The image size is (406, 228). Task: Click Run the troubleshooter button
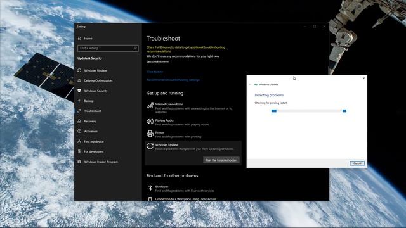click(x=221, y=160)
